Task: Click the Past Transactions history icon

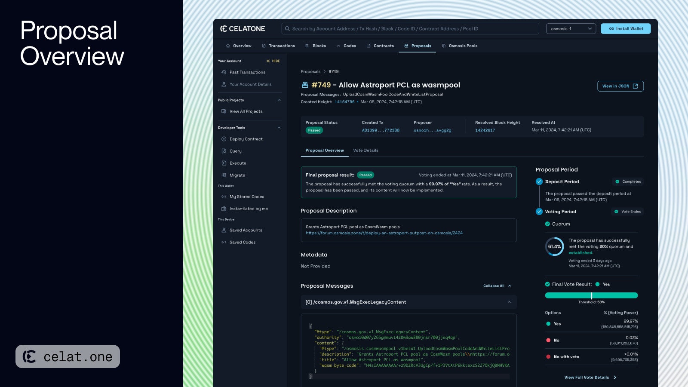Action: pos(224,72)
